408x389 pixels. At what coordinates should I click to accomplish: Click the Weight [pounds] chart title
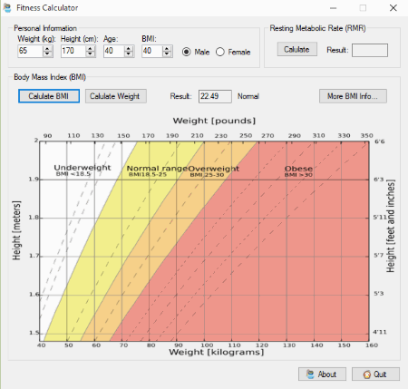[214, 121]
